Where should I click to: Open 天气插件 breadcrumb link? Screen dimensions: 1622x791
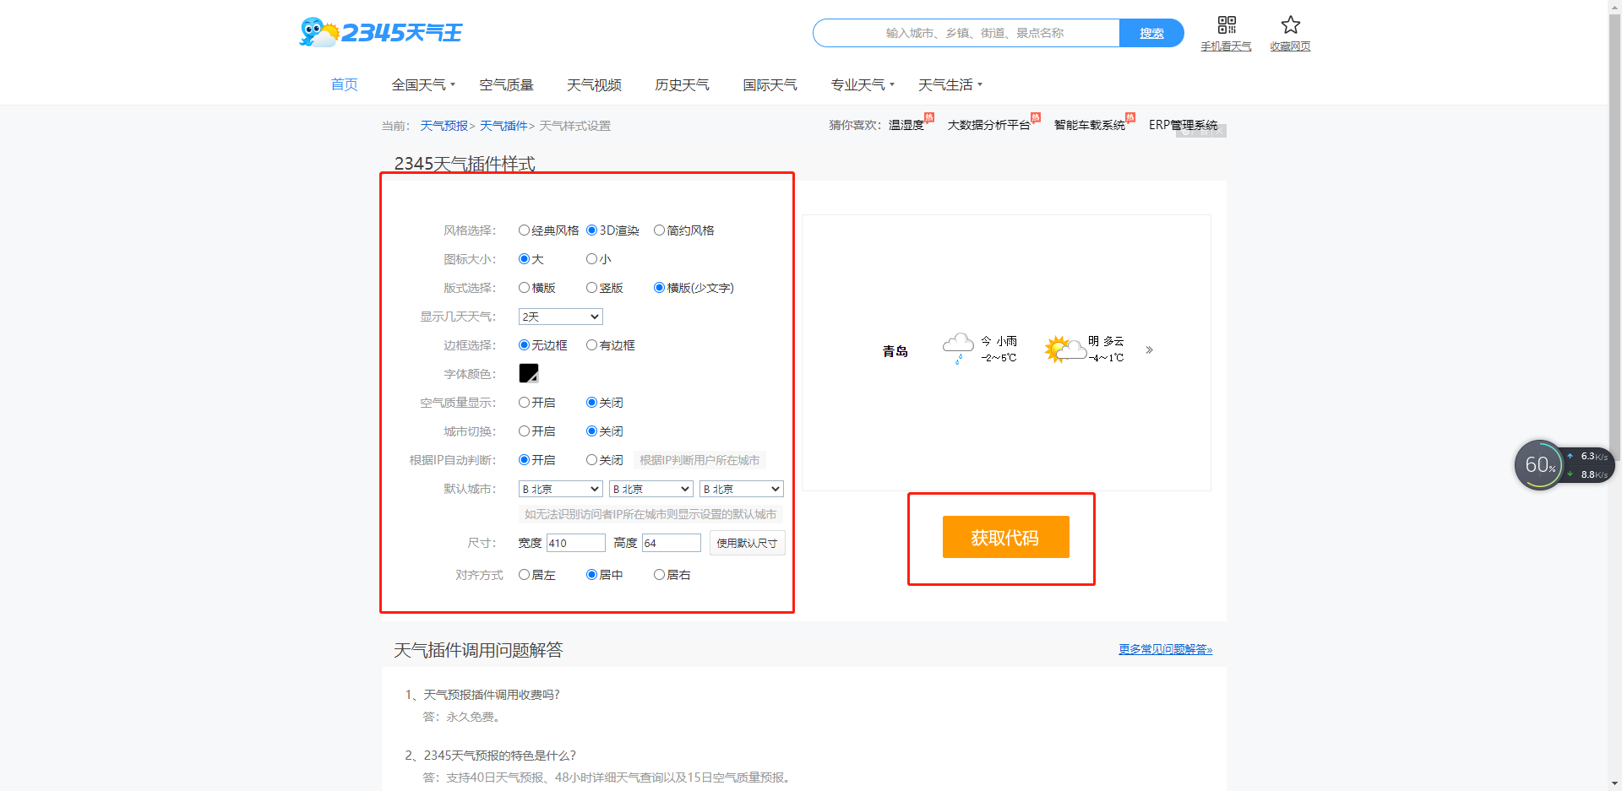(503, 126)
